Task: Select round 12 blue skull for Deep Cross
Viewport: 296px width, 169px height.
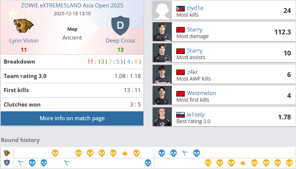Action: pos(148,163)
